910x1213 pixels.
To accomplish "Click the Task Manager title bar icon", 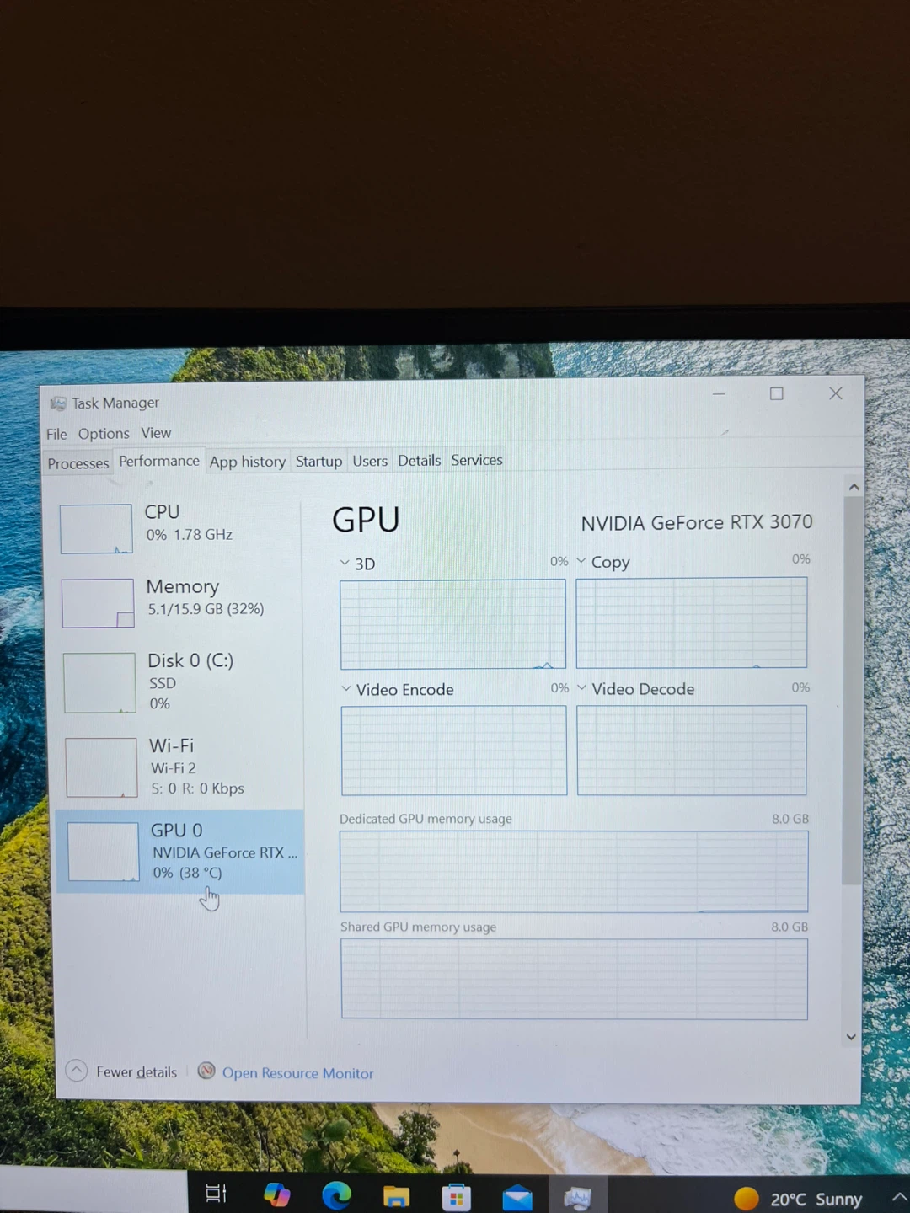I will click(57, 403).
